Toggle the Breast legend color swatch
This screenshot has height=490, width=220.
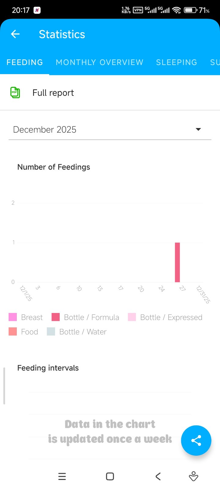click(13, 317)
